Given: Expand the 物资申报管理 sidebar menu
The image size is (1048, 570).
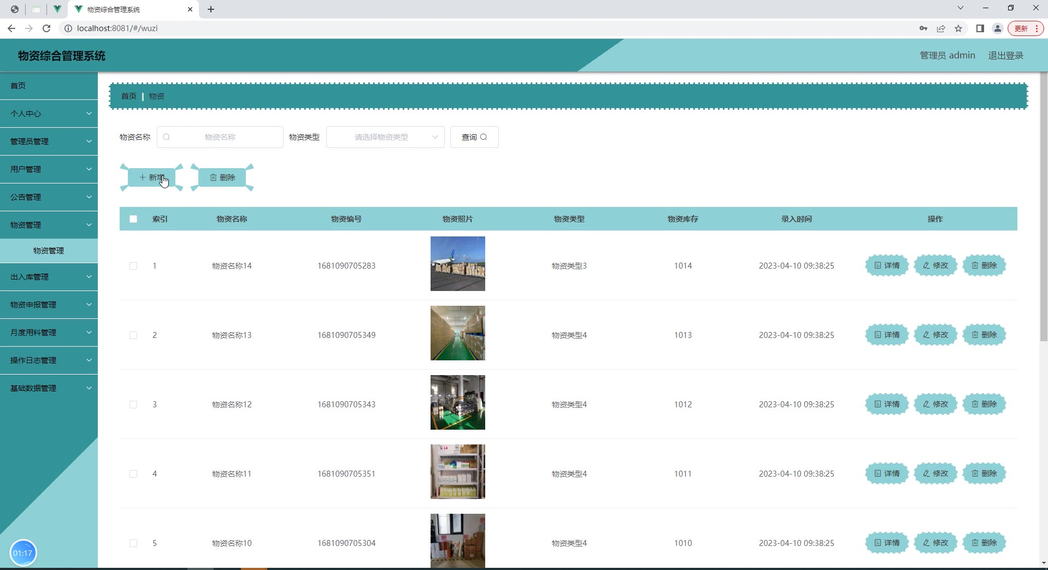Looking at the screenshot, I should [49, 305].
